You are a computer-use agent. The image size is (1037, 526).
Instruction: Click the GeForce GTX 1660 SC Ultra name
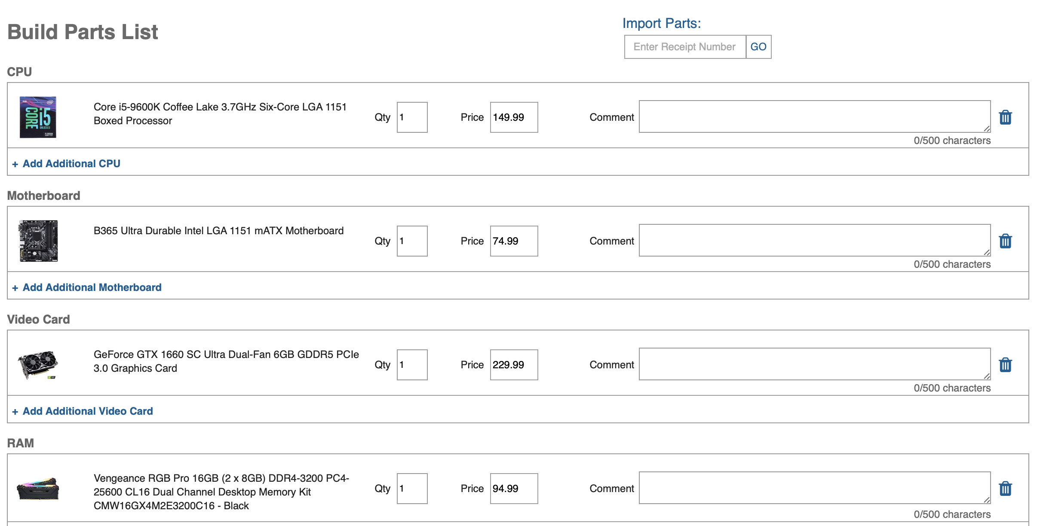(x=226, y=361)
